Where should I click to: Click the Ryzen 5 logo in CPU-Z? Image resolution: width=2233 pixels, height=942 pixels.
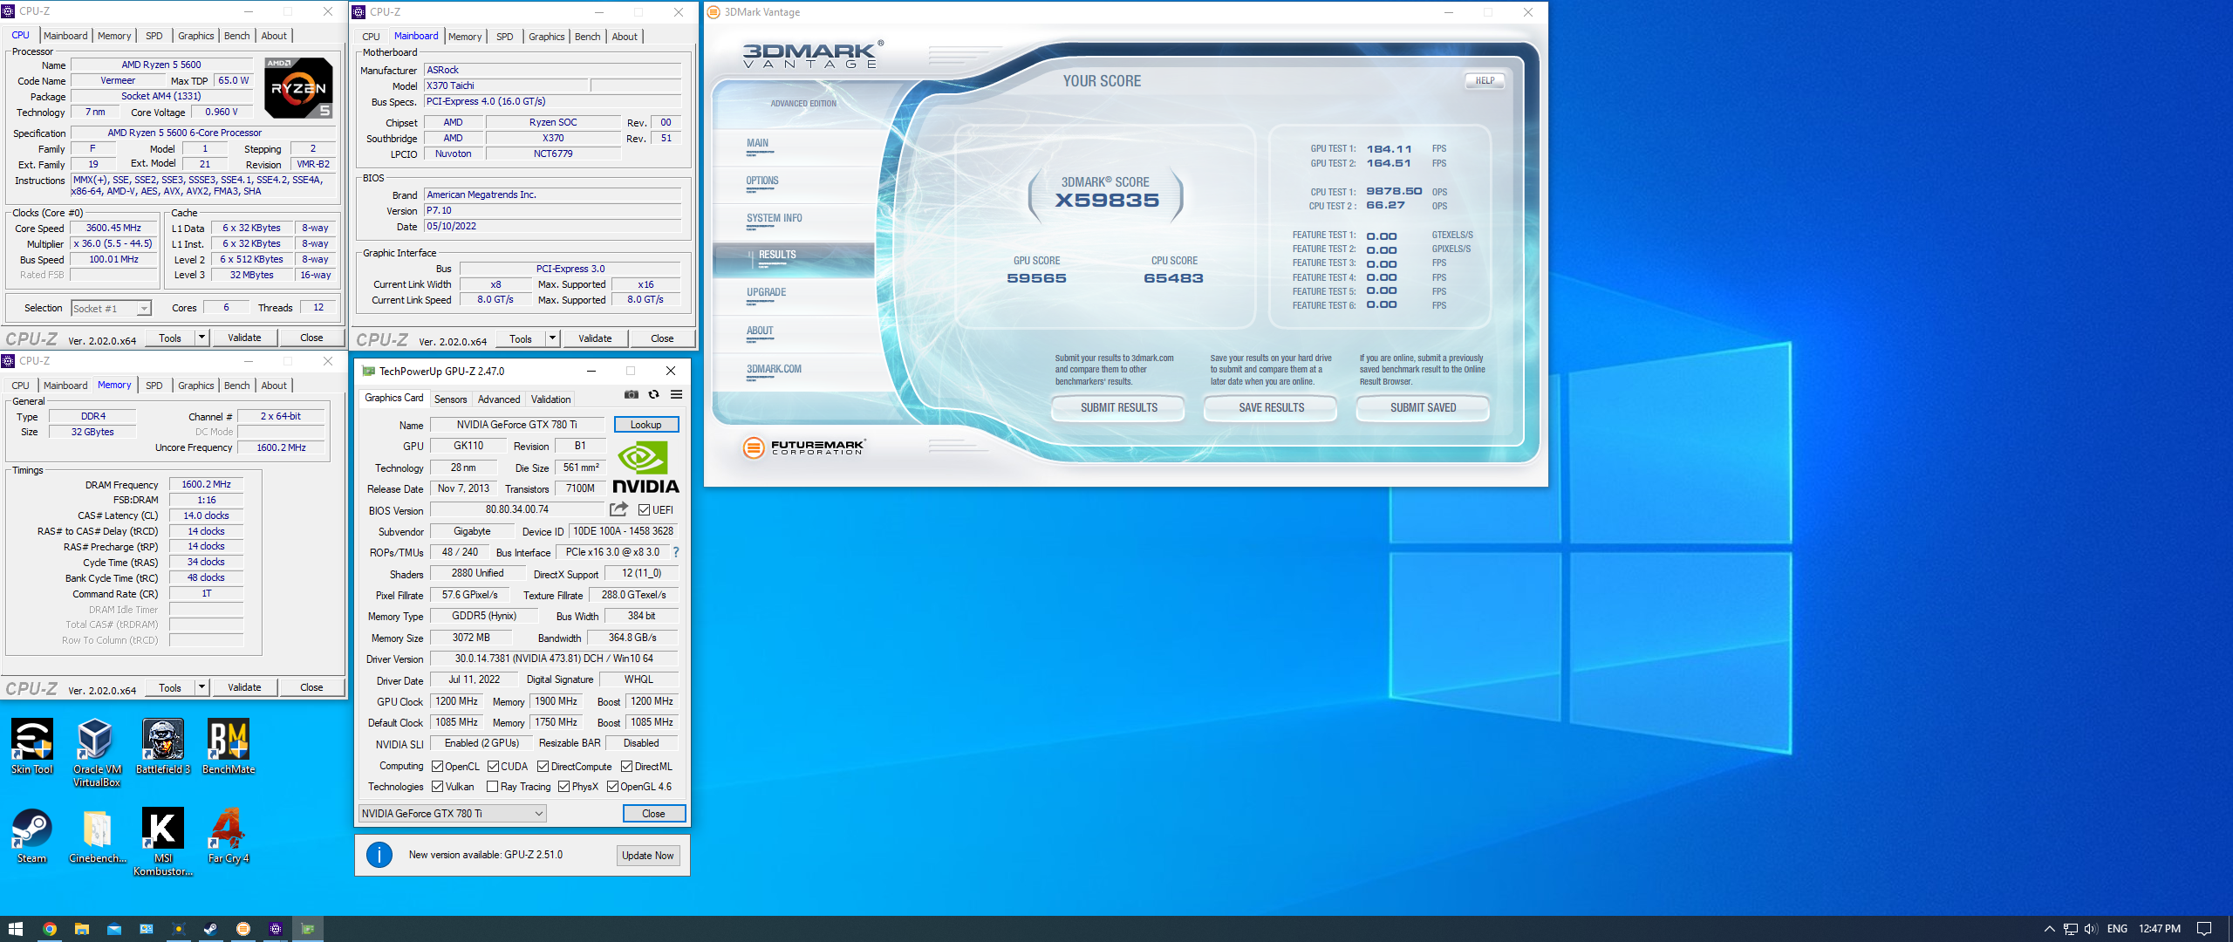(x=298, y=88)
